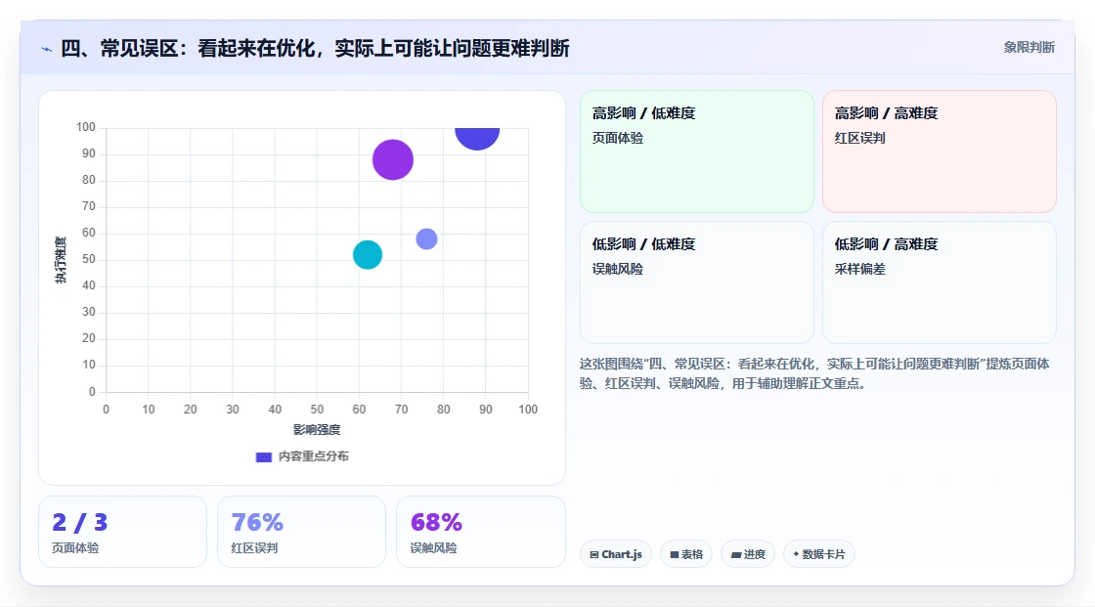
Task: Select the 低影响 / 高难度 quadrant card
Action: tap(940, 282)
